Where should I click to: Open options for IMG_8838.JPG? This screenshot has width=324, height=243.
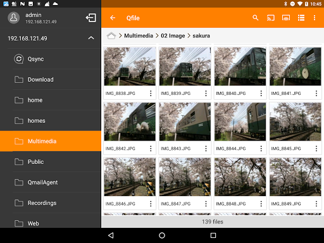(151, 93)
